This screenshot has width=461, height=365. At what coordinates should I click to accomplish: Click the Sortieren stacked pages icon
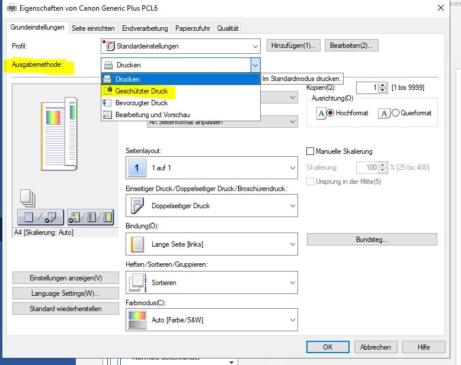[x=137, y=283]
